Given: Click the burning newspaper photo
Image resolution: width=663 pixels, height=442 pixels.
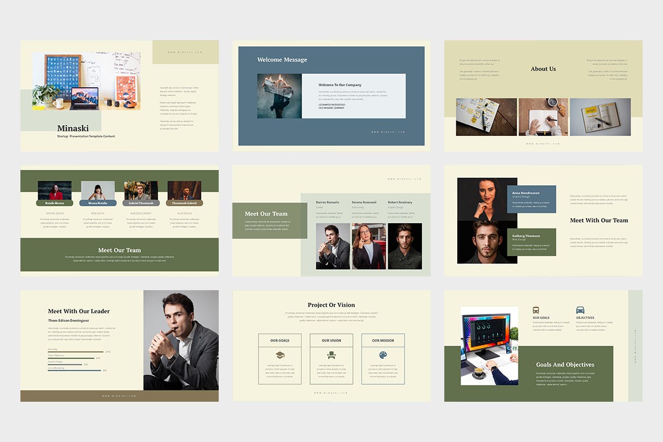Looking at the screenshot, I should tap(279, 96).
